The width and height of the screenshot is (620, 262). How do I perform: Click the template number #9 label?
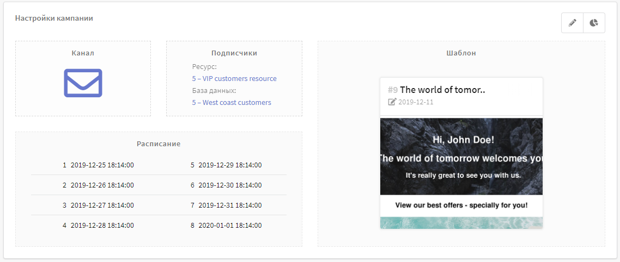click(x=393, y=90)
